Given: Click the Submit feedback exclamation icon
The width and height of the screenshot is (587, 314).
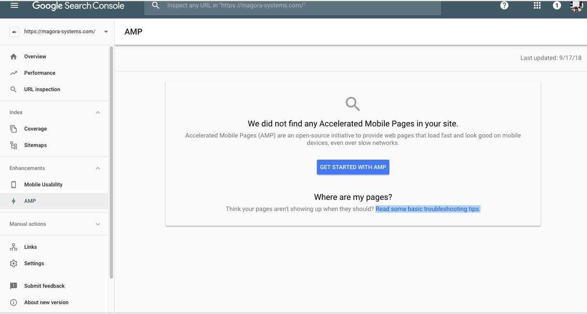Looking at the screenshot, I should click(x=14, y=286).
